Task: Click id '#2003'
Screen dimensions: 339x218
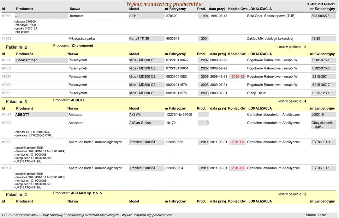Action: [x=6, y=123]
